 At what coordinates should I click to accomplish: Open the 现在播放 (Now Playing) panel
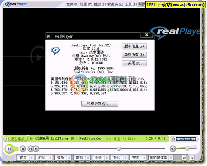(16, 139)
